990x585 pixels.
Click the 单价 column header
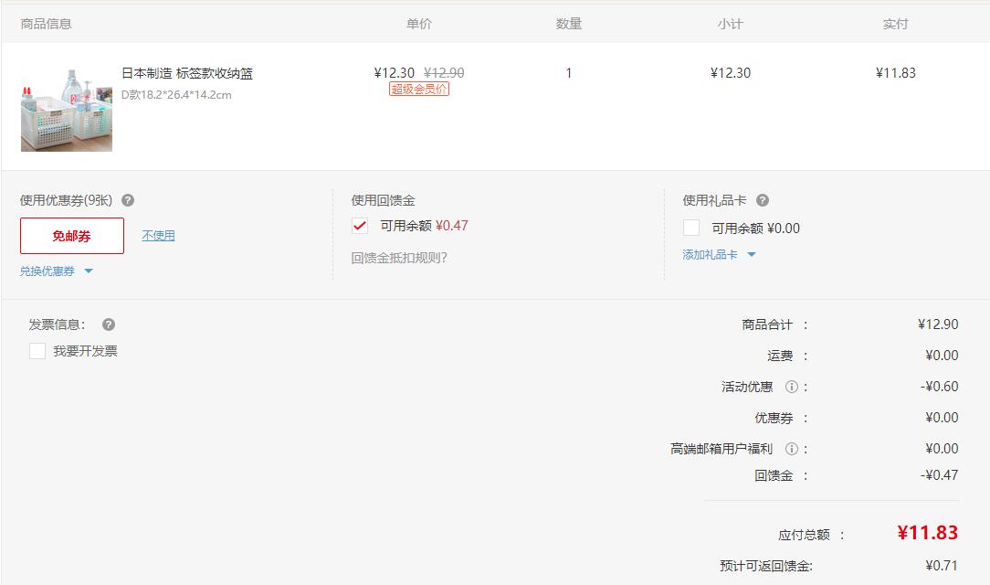tap(420, 24)
